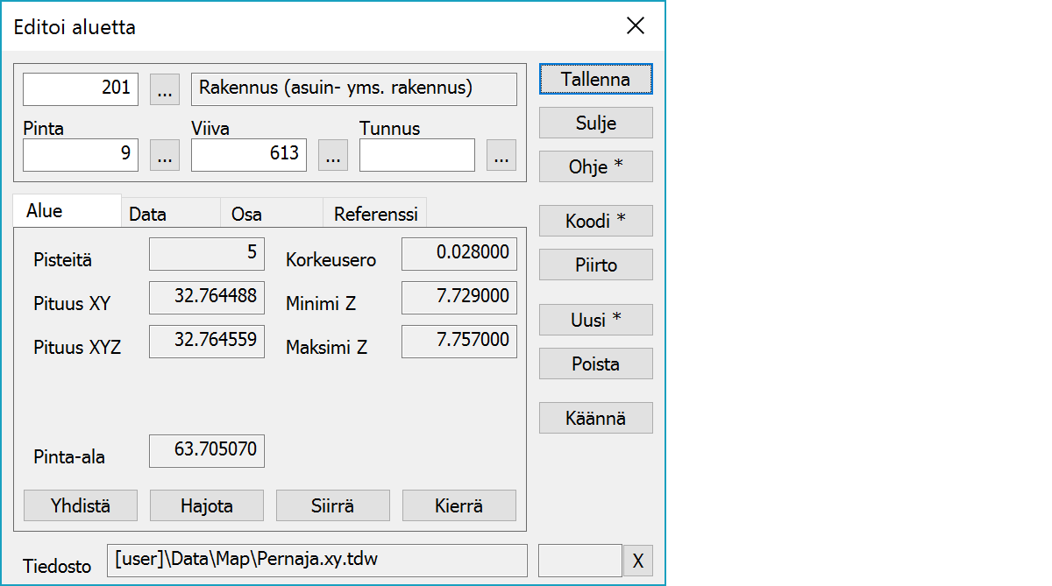This screenshot has width=1052, height=586.
Task: Delete area using Poista button
Action: (x=595, y=364)
